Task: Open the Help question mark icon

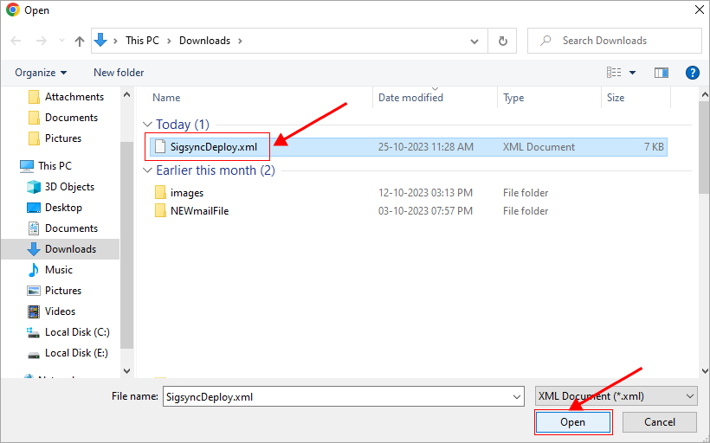Action: [692, 73]
